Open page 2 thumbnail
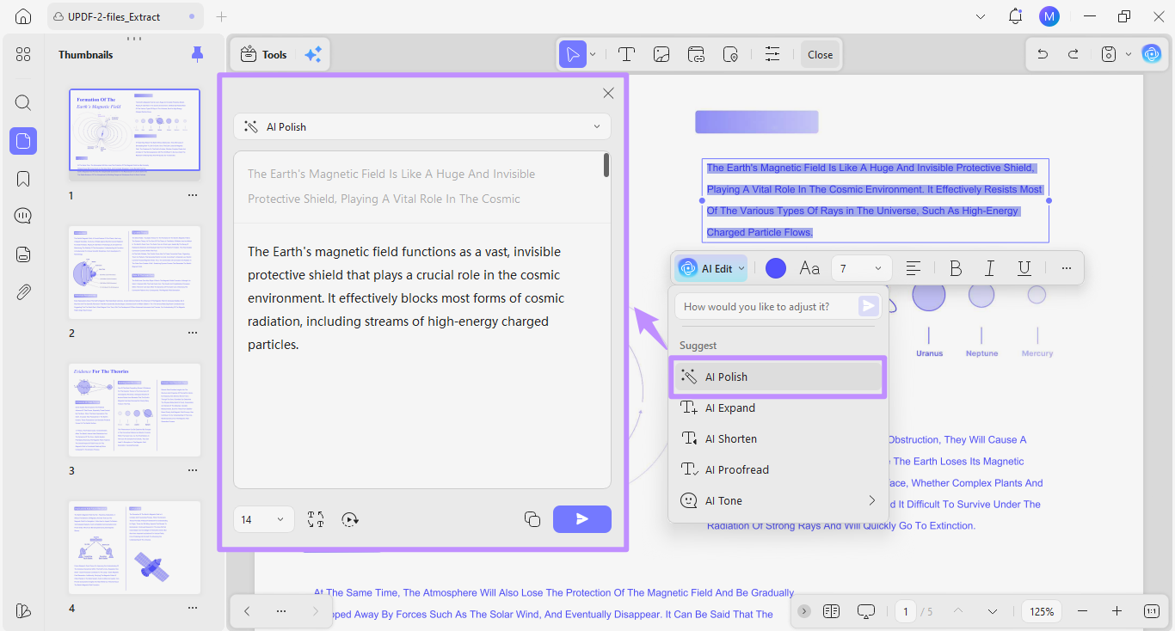Viewport: 1175px width, 631px height. pos(135,272)
